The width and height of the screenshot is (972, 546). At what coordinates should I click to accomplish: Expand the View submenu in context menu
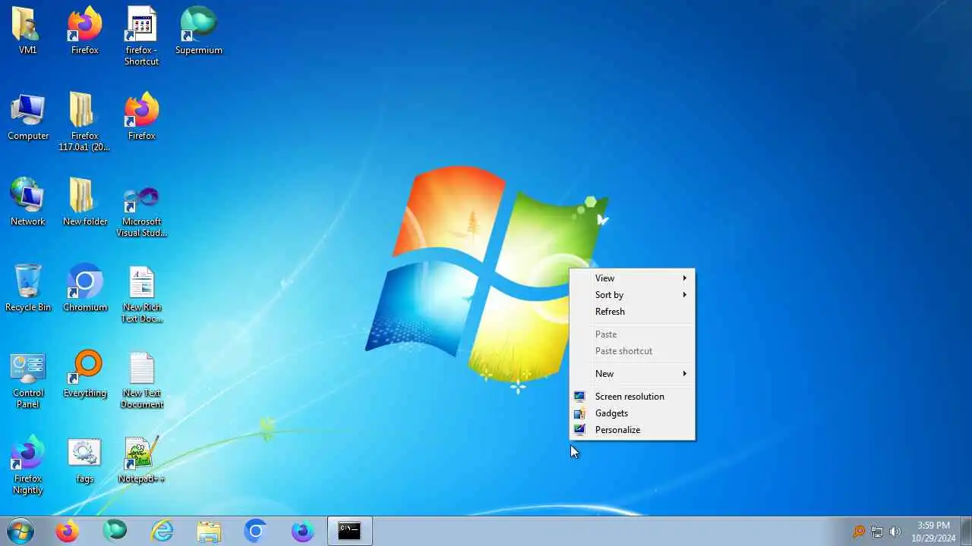pos(632,278)
